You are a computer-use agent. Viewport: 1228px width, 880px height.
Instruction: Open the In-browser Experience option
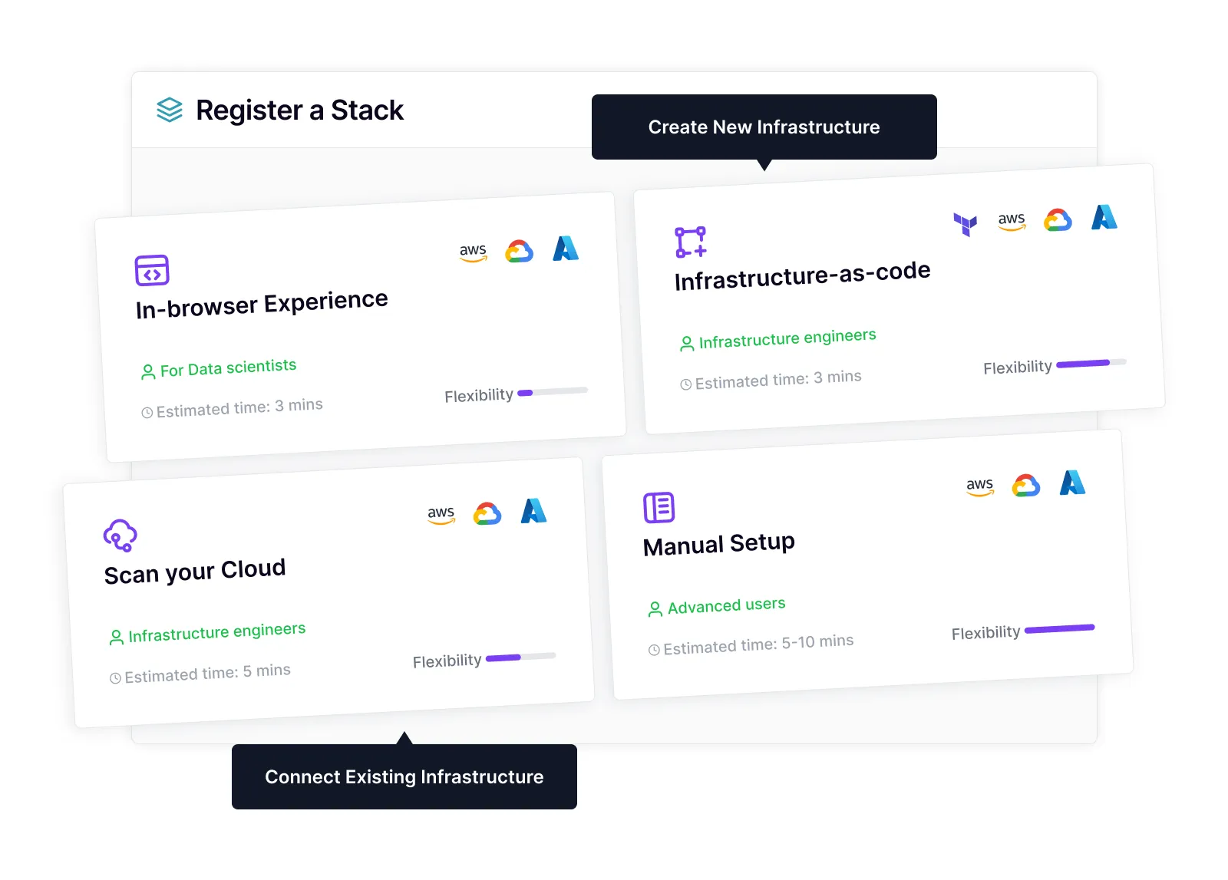(x=262, y=304)
